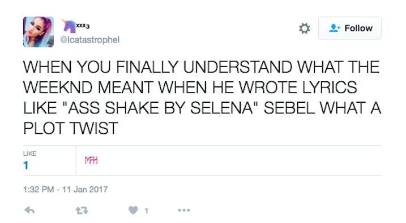Click the LIKE label above the count

click(x=30, y=154)
